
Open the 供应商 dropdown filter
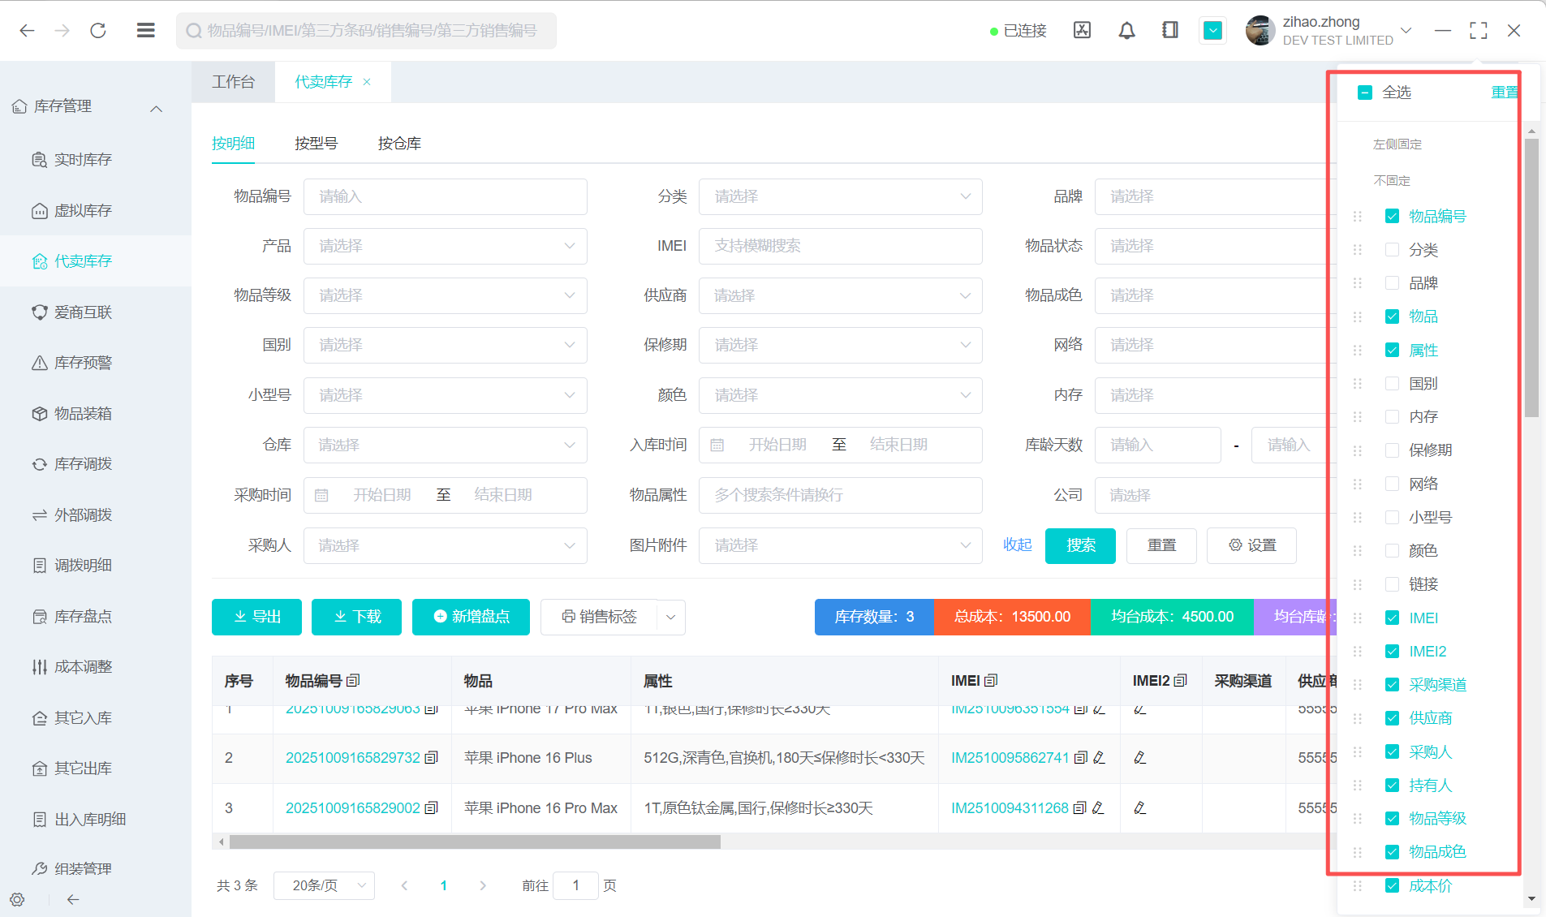840,296
